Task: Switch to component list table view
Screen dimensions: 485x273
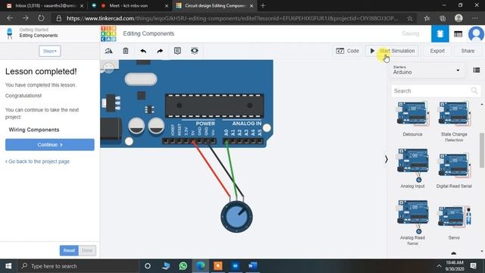Action: point(458,33)
